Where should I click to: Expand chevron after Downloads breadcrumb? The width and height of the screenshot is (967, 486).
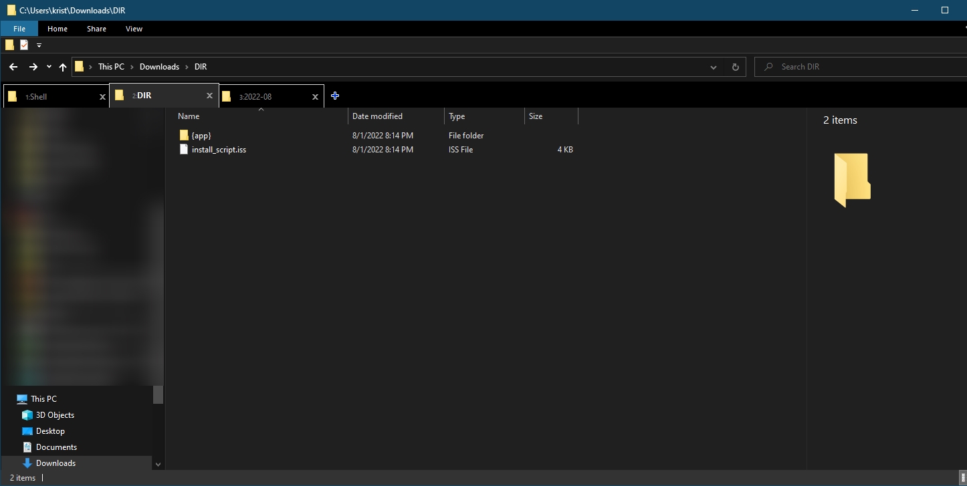coord(187,67)
